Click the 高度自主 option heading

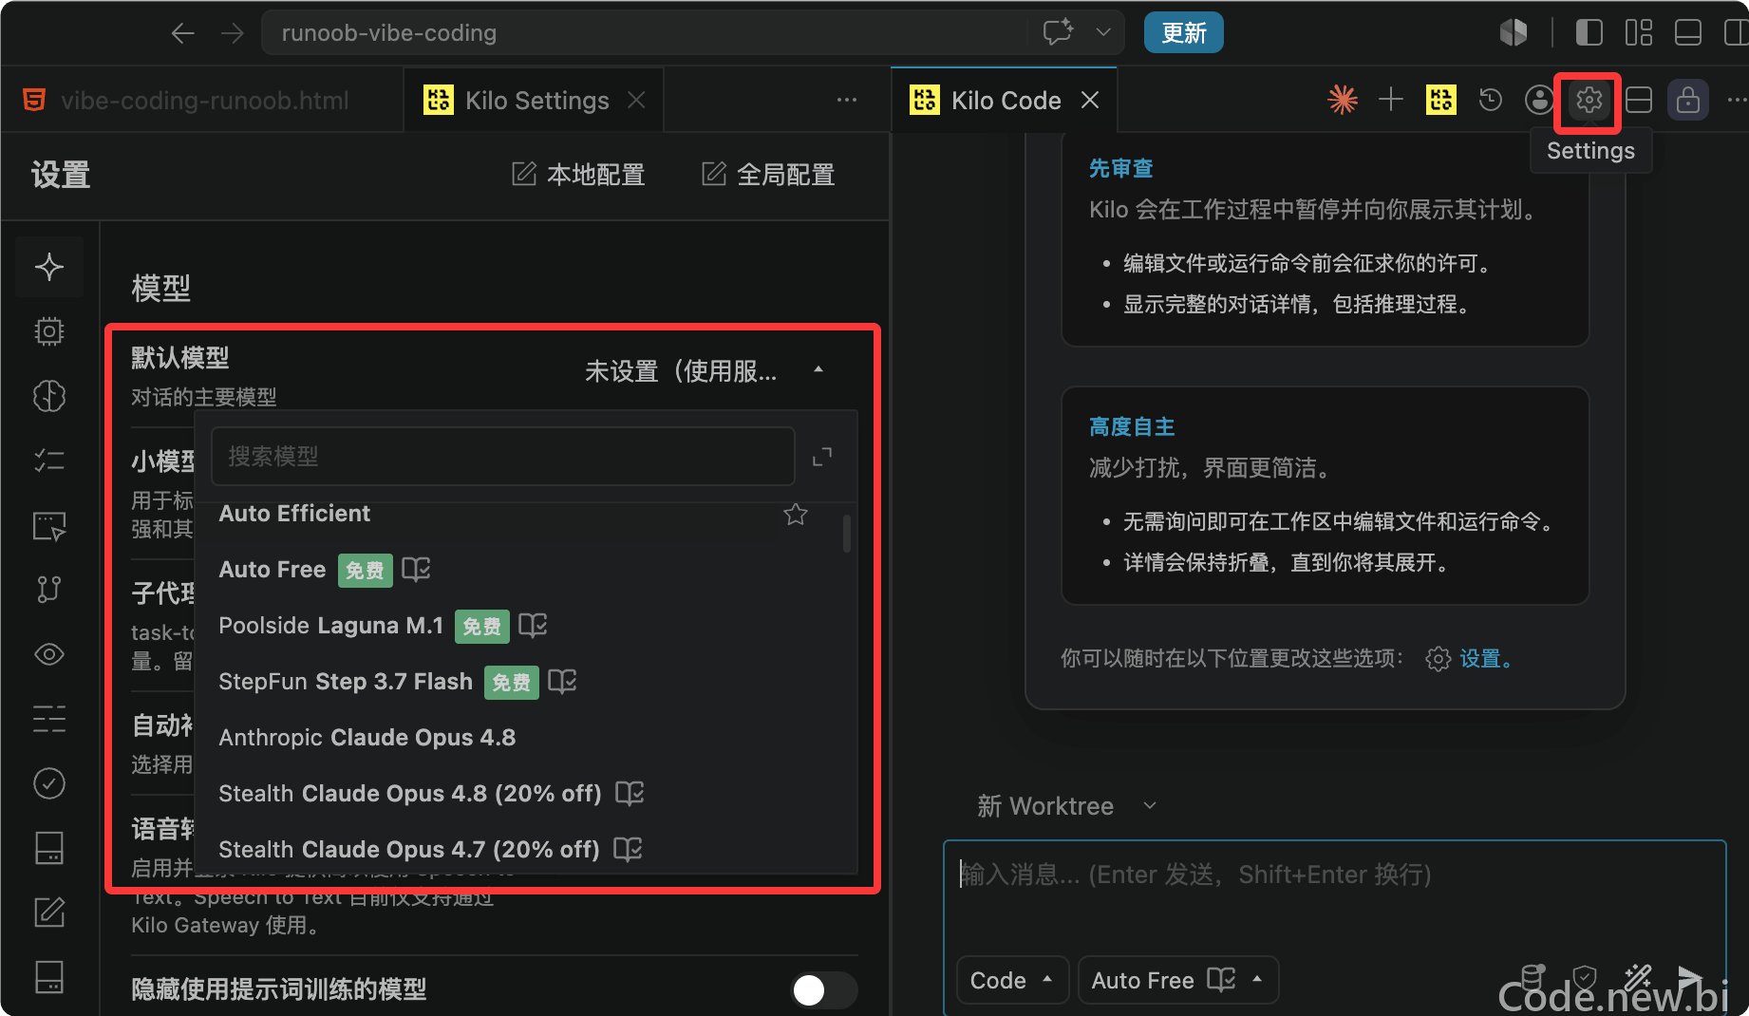(x=1132, y=426)
